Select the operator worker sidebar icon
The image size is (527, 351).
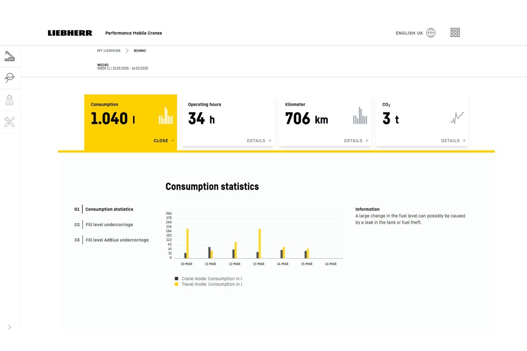9,100
